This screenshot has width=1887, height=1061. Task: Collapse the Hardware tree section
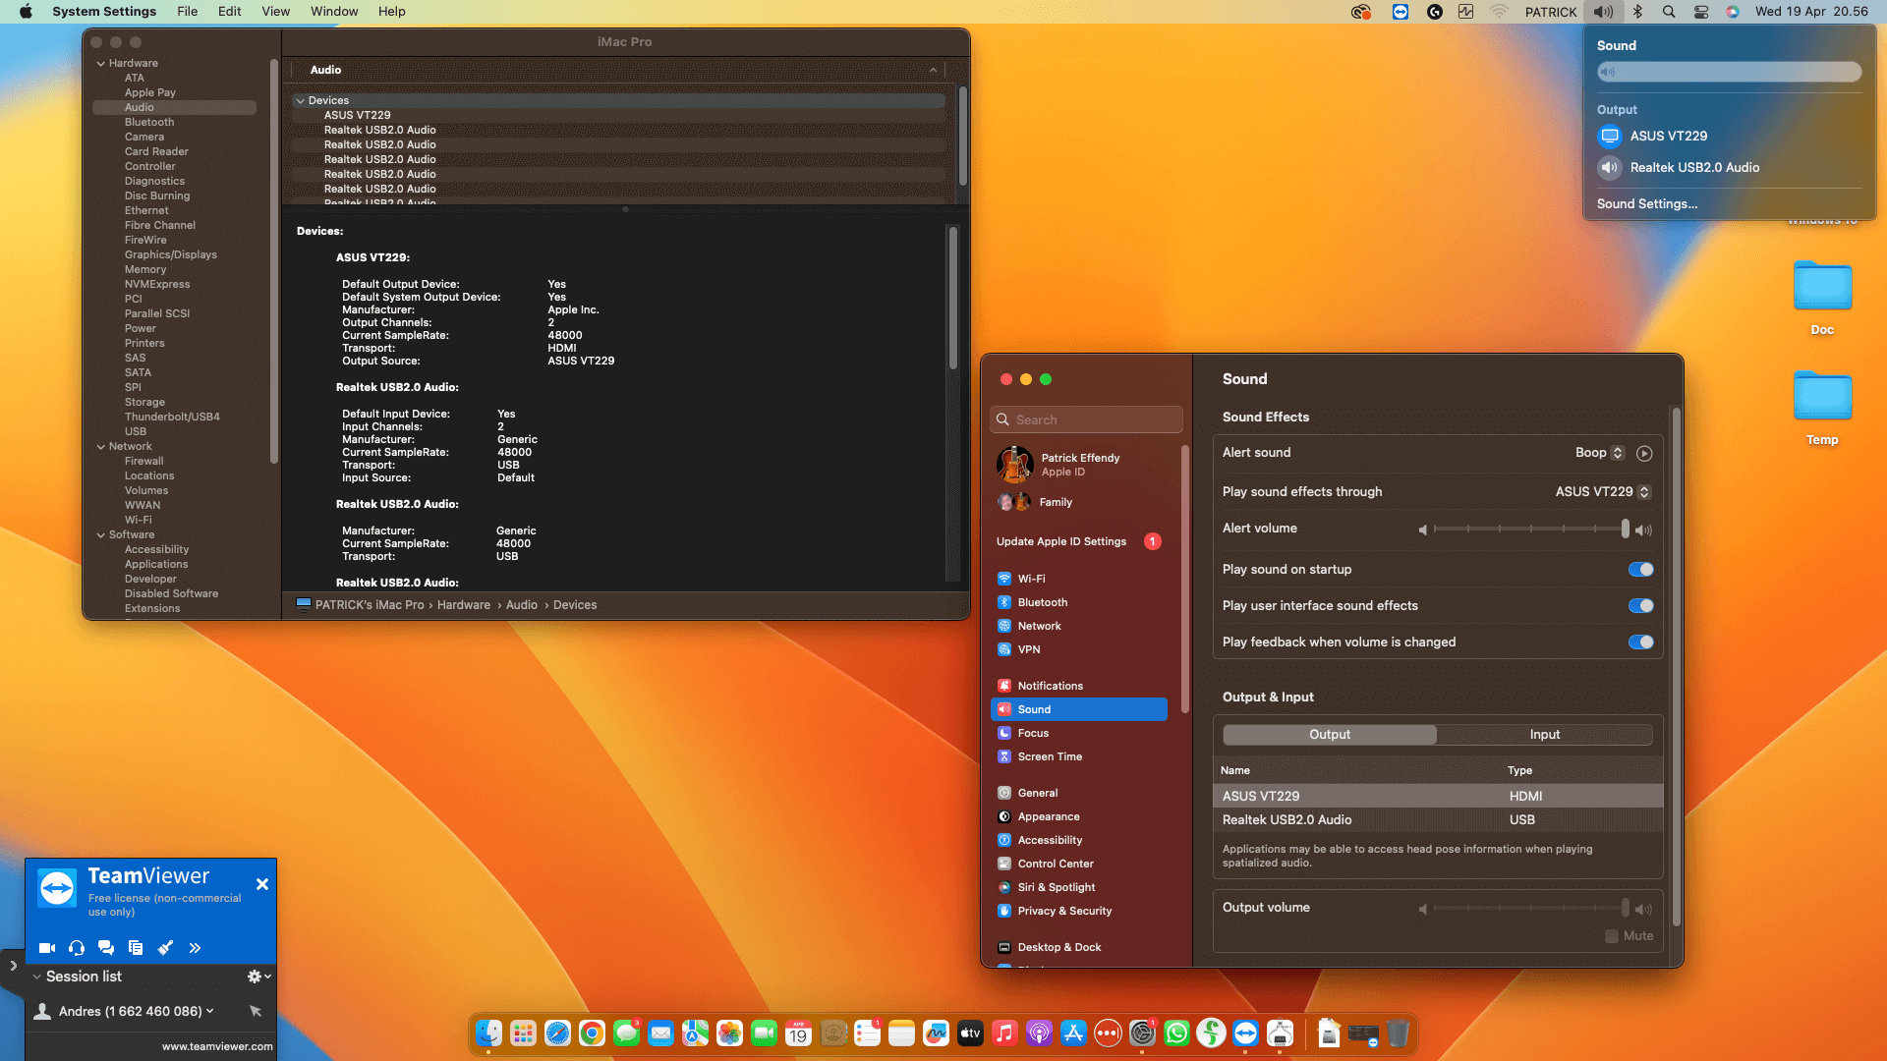pos(101,63)
